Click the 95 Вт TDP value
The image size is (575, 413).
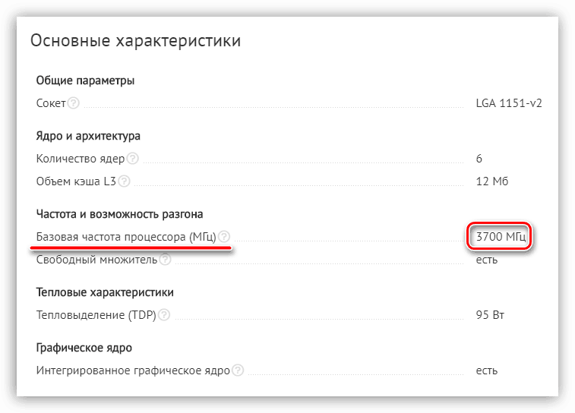click(490, 315)
